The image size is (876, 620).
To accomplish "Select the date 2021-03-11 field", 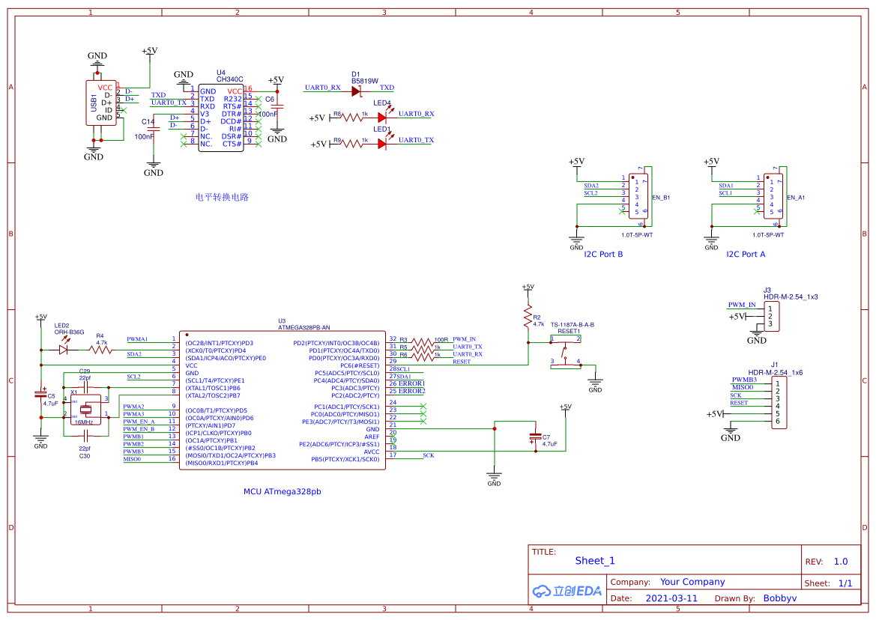I will pyautogui.click(x=671, y=598).
